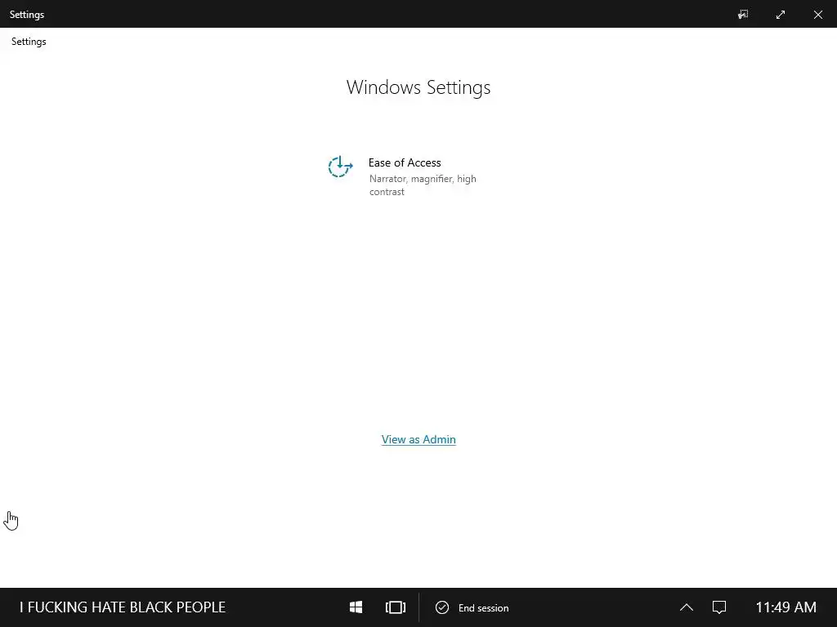This screenshot has height=627, width=837.
Task: Click the End session button
Action: pyautogui.click(x=472, y=607)
